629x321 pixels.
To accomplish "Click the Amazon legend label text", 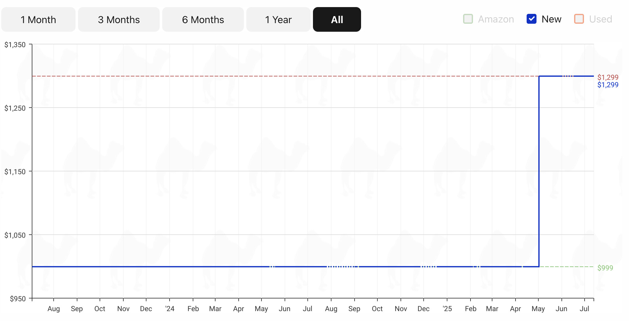I will (496, 19).
